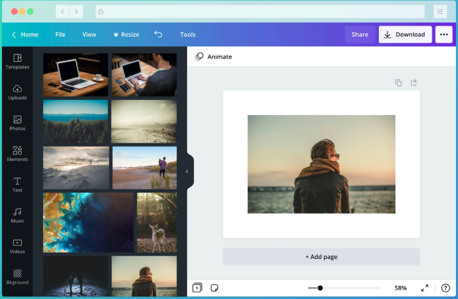Open the notes icon in the bottom bar
Screen dimensions: 458x299
214,288
